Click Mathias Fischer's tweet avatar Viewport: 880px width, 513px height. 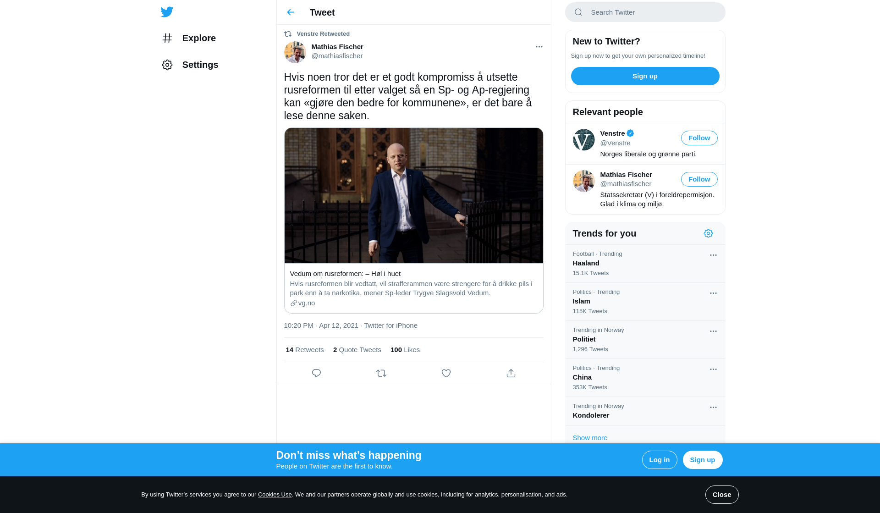click(295, 52)
